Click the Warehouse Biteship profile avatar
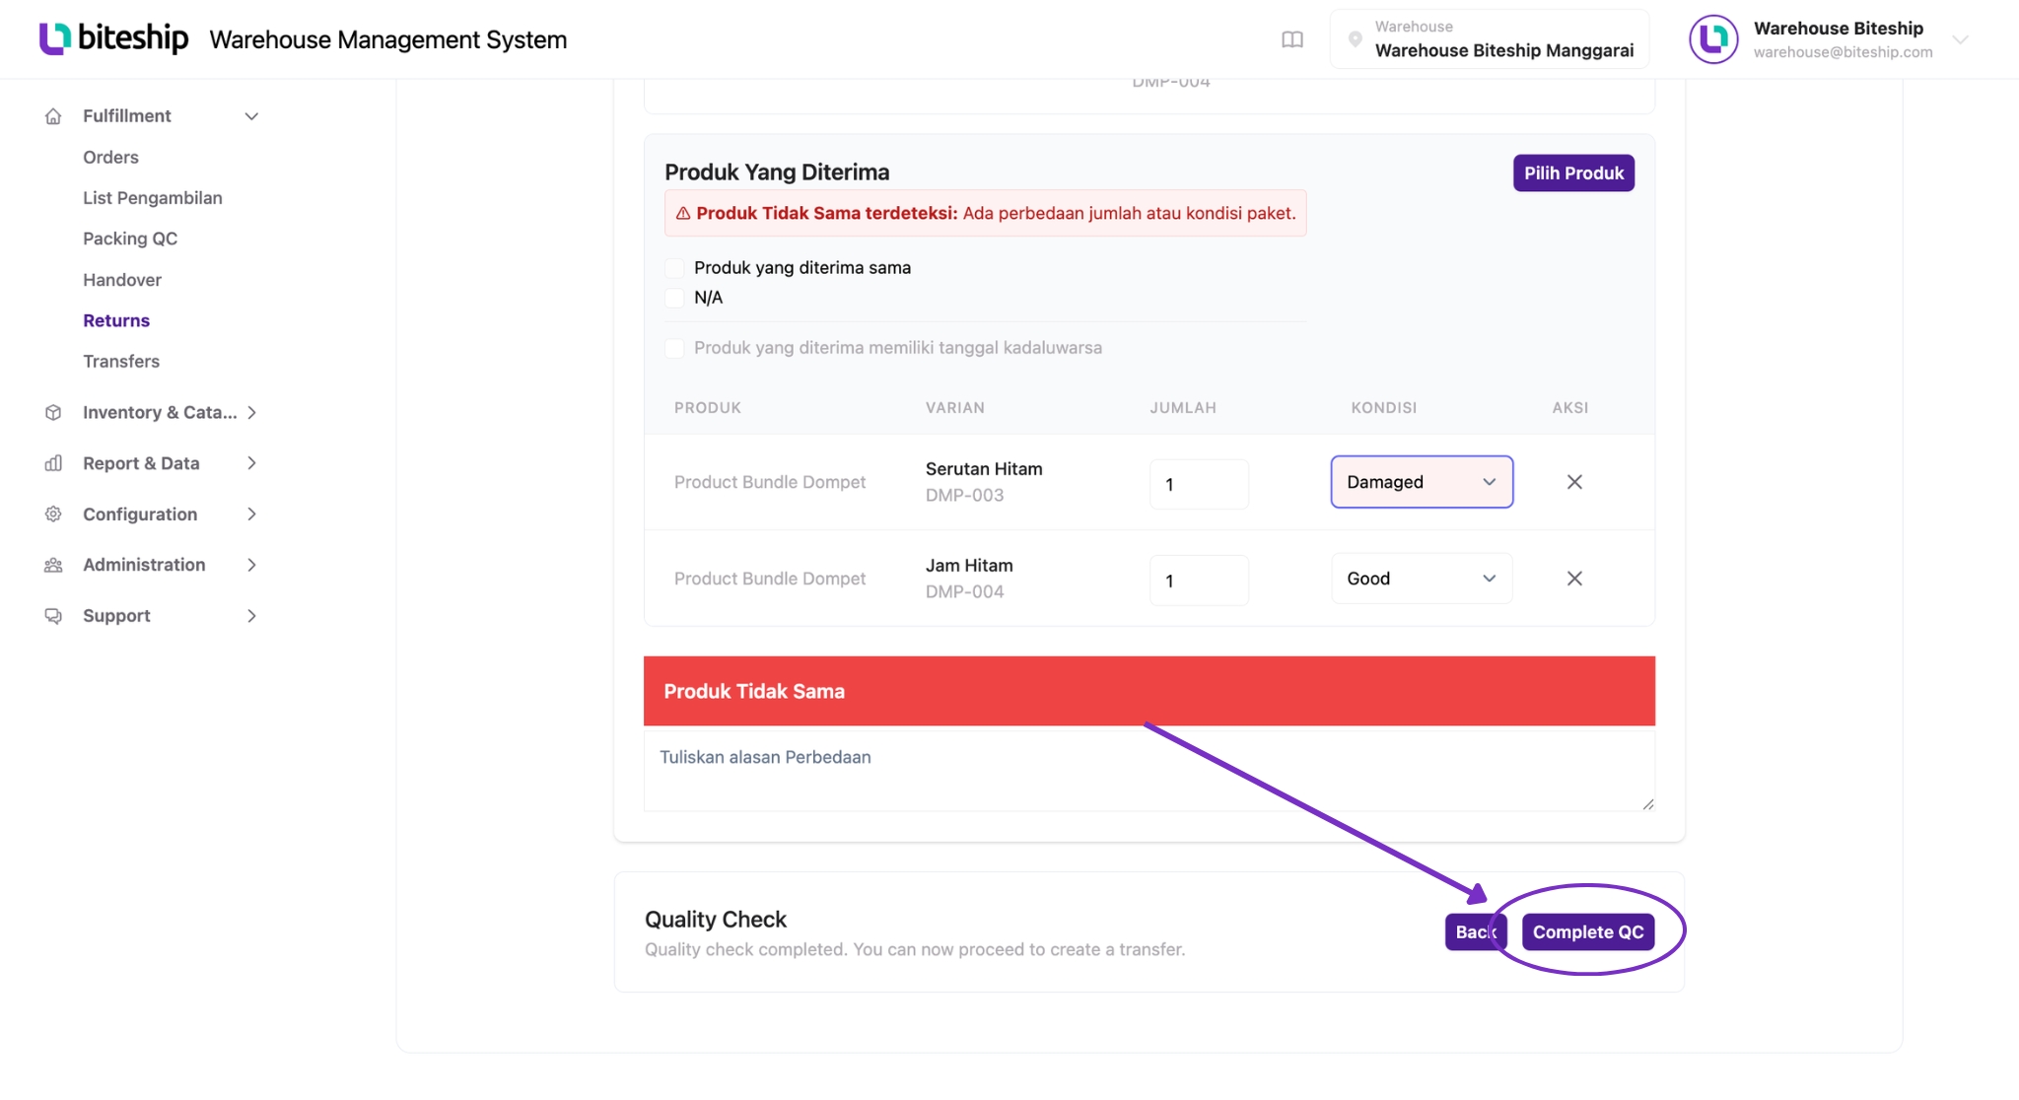The width and height of the screenshot is (2019, 1100). tap(1713, 39)
